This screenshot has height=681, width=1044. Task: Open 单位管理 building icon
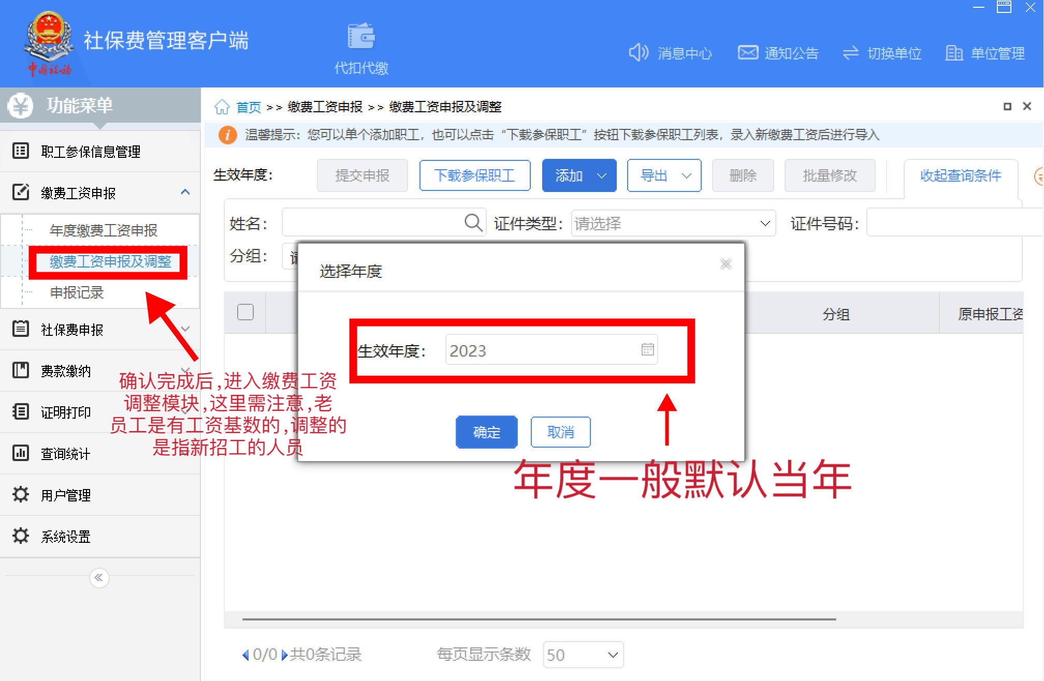point(953,53)
